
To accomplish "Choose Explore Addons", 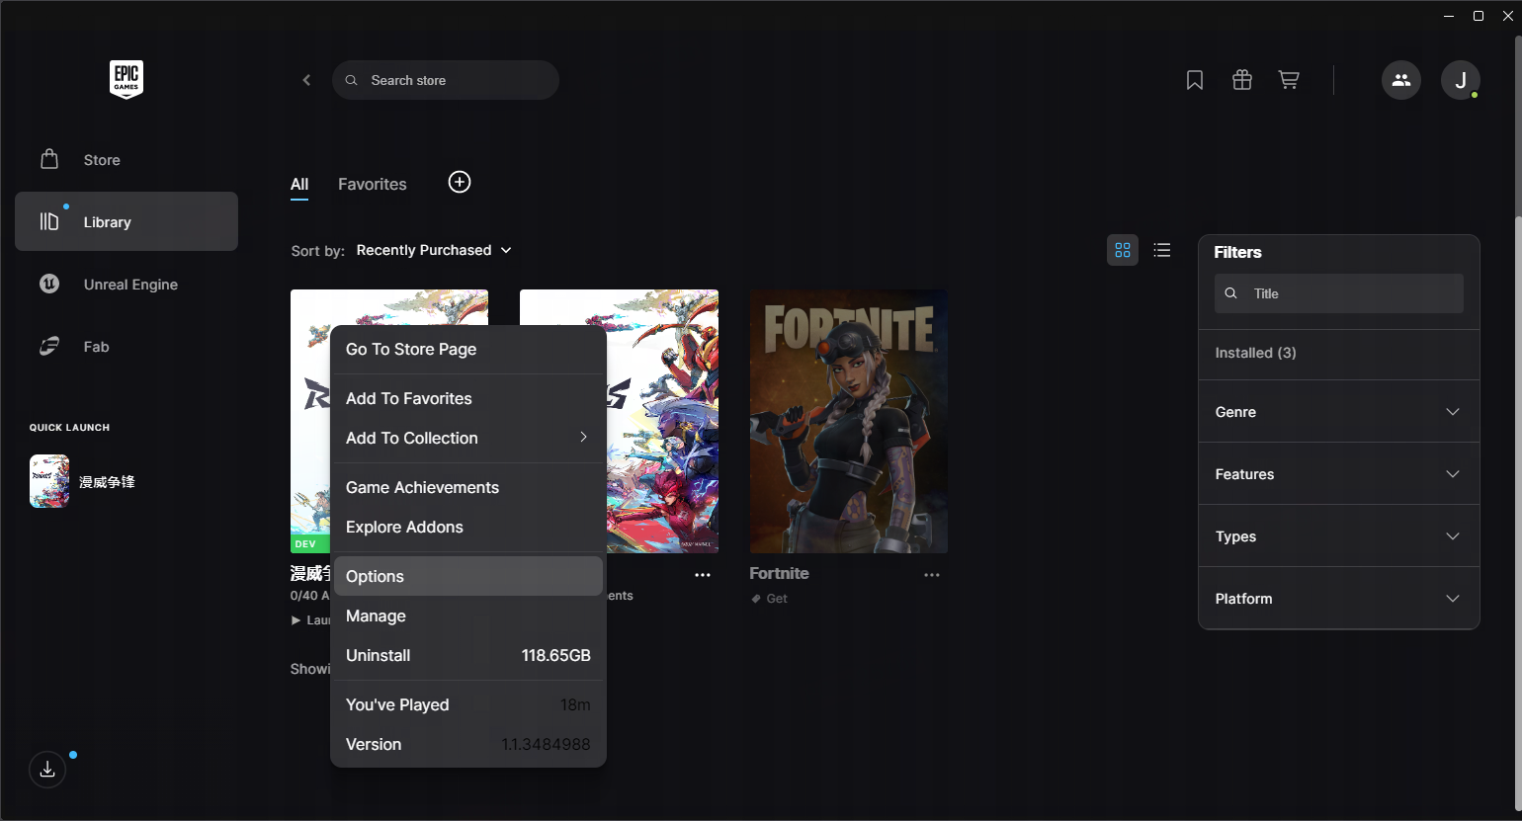I will [468, 527].
